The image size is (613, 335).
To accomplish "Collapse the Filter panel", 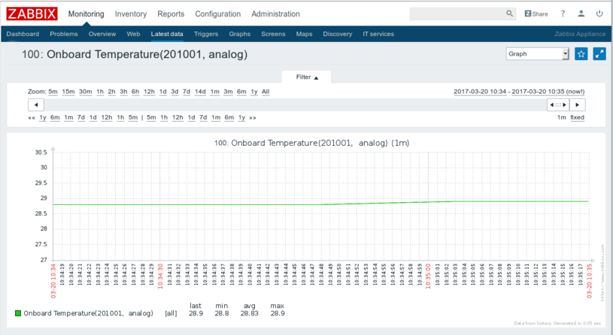I will (x=307, y=77).
